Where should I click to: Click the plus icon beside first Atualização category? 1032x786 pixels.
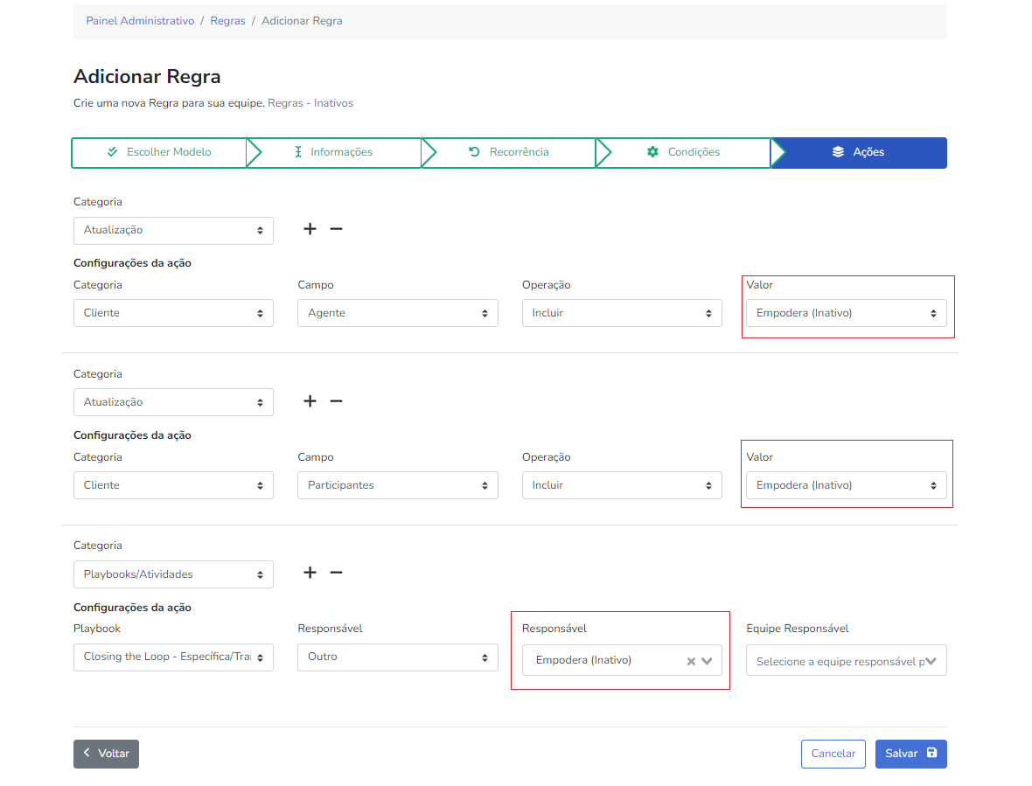pos(310,229)
